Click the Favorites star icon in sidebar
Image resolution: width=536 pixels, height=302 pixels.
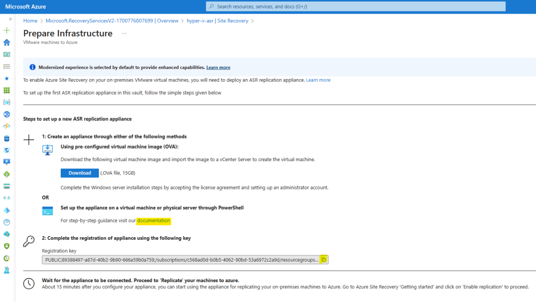pos(6,78)
